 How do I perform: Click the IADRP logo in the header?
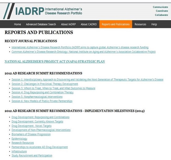(43, 10)
